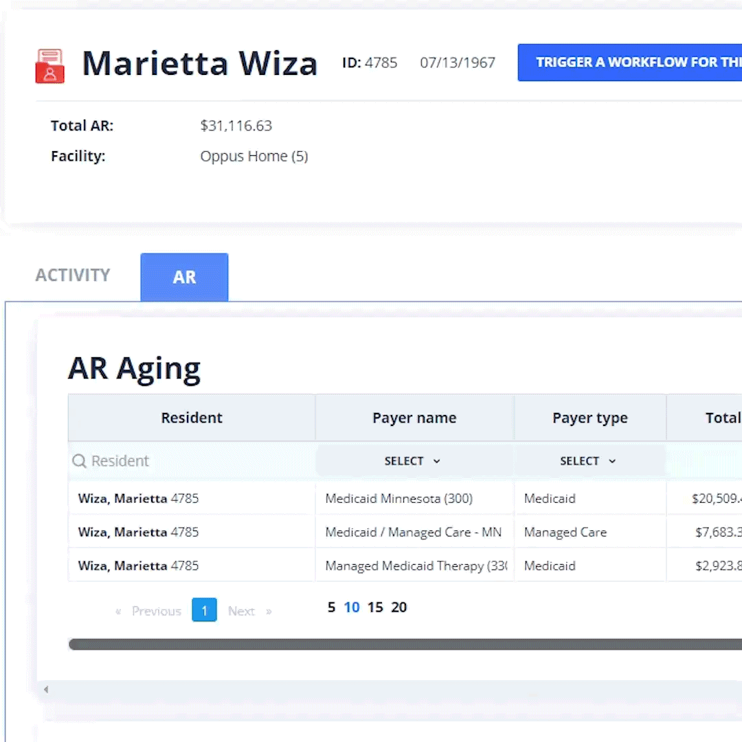Click the Total AR value $31,116.63

pos(236,126)
